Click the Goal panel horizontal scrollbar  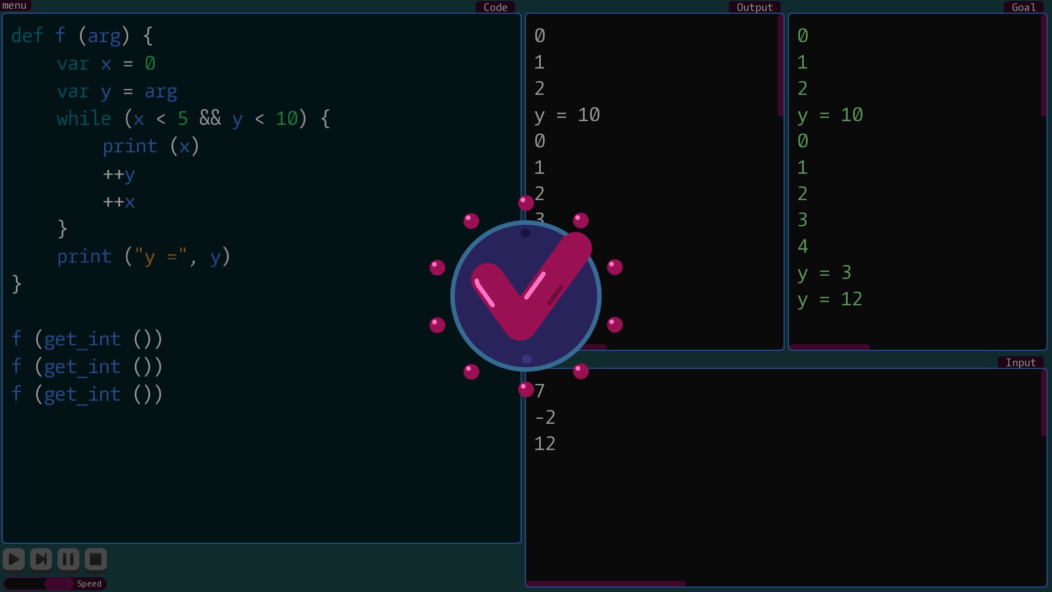click(x=830, y=347)
